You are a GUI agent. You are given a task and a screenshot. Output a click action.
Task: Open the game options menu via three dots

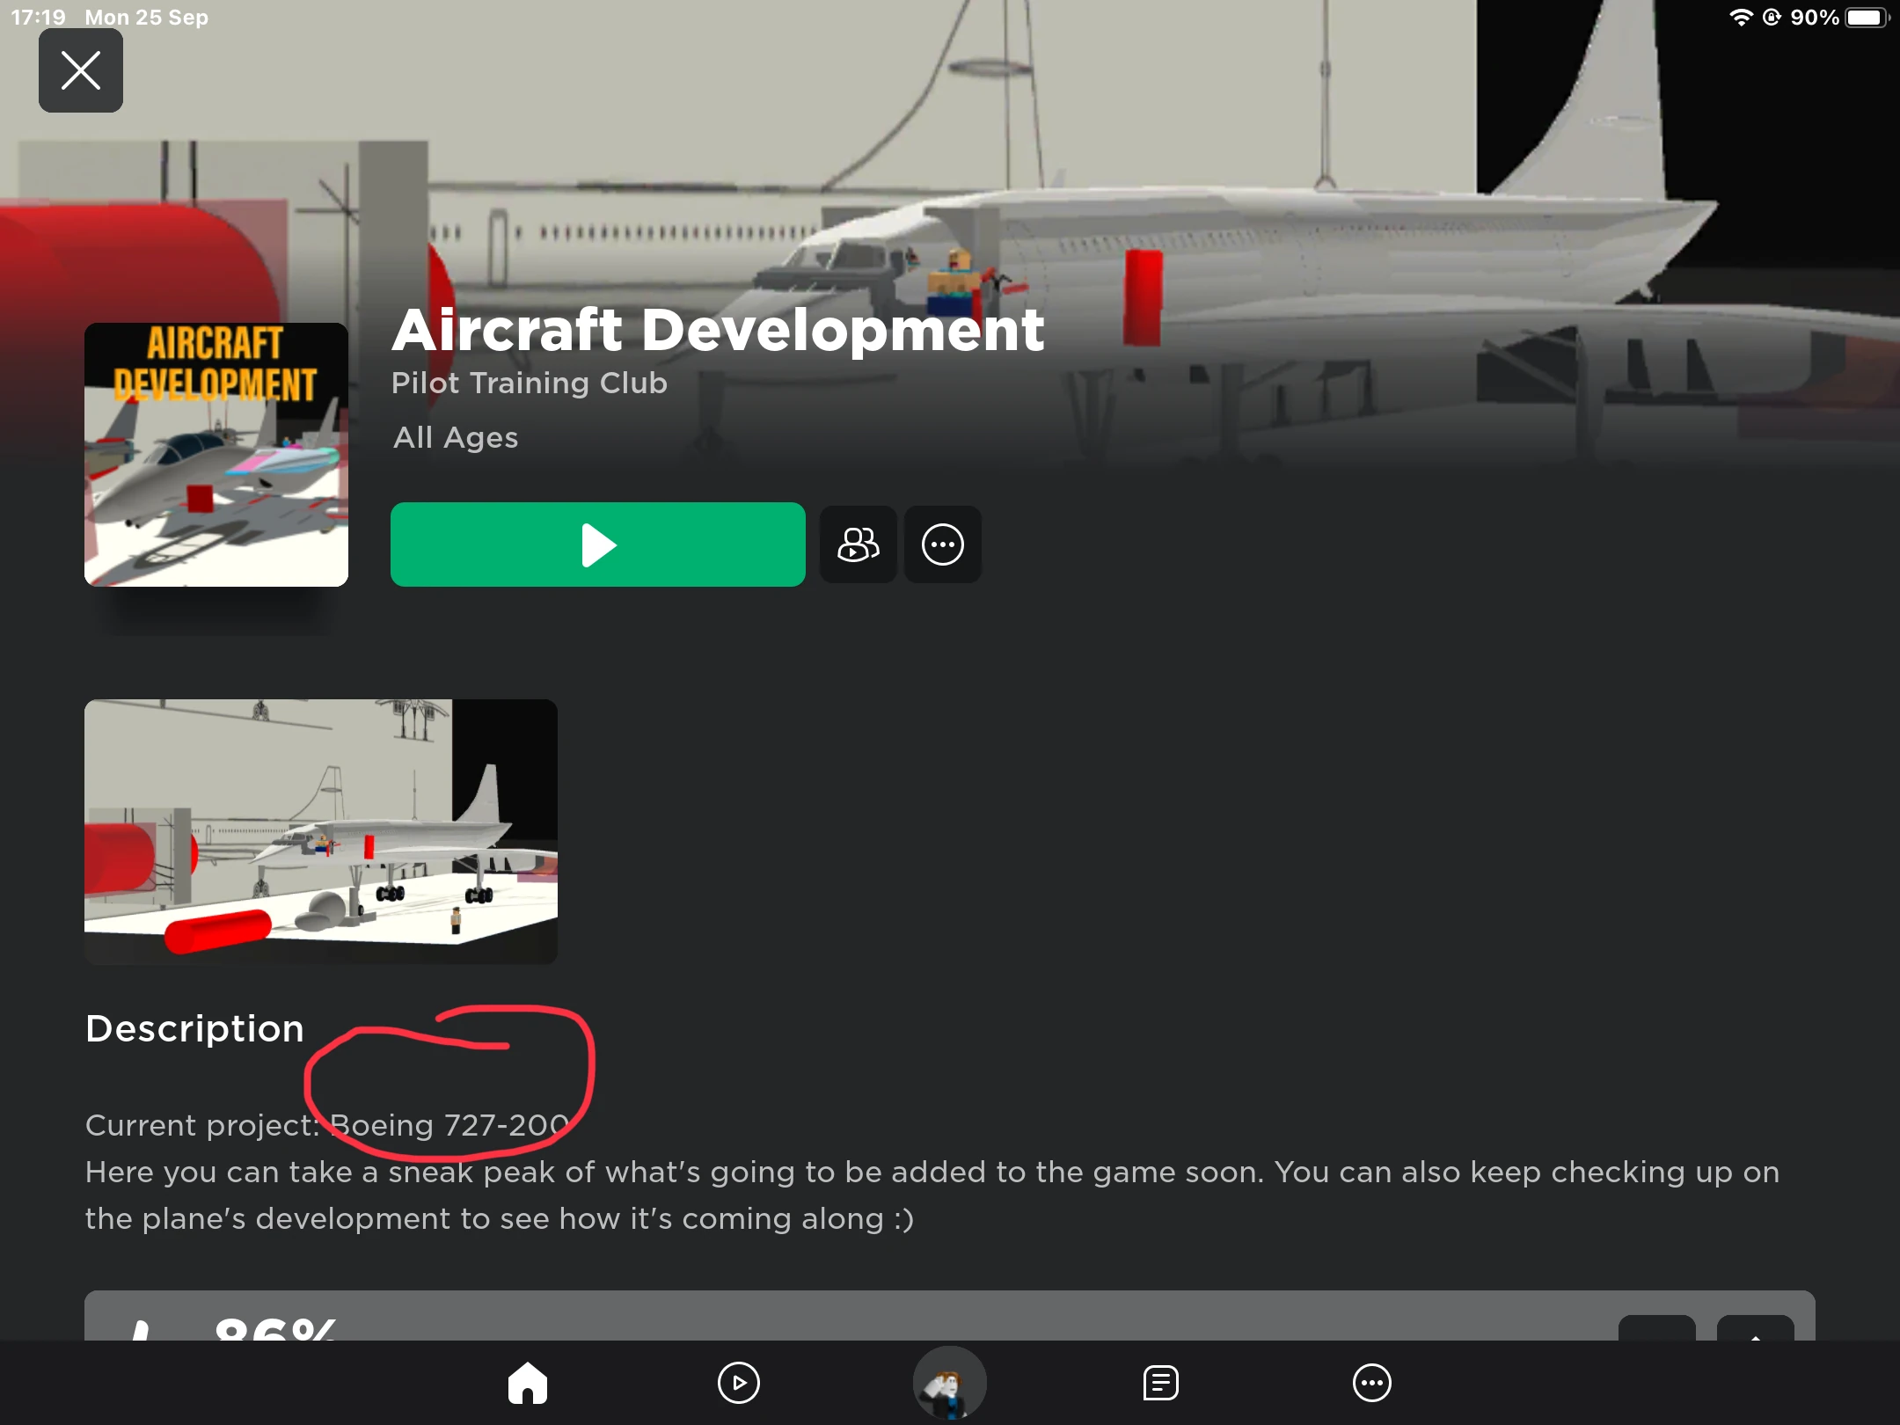[942, 544]
